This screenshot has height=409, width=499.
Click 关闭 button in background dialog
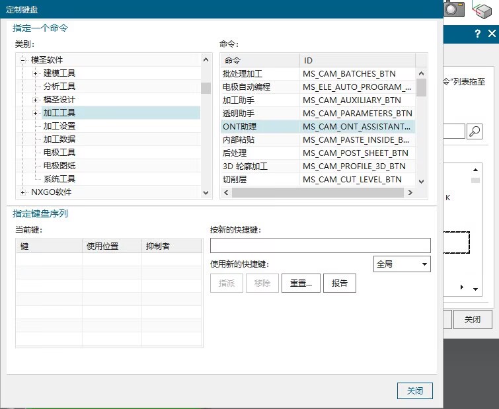point(473,319)
